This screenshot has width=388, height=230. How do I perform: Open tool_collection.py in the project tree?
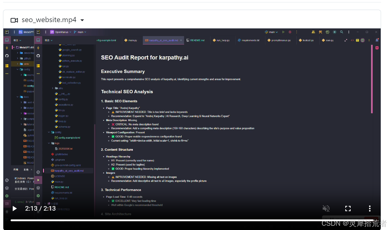69,83
